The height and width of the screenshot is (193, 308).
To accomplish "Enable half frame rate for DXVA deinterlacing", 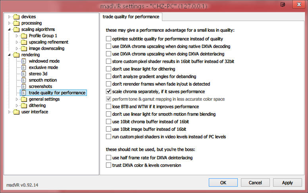I will point(108,157).
